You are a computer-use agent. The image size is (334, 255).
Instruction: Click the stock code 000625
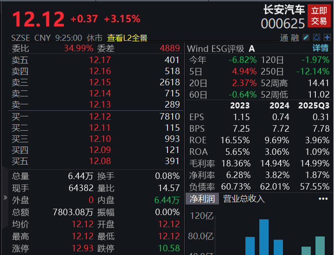point(283,24)
